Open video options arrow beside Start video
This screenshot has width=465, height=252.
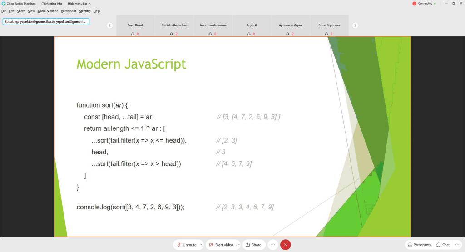237,245
